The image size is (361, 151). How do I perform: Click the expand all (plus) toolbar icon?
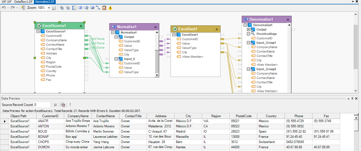point(62,8)
